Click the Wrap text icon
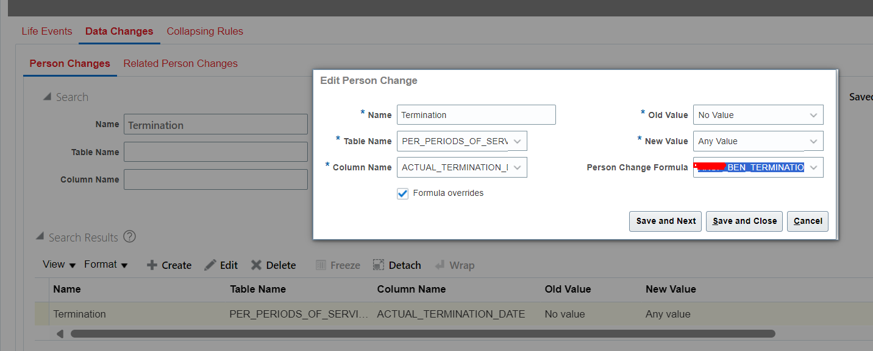 click(440, 265)
